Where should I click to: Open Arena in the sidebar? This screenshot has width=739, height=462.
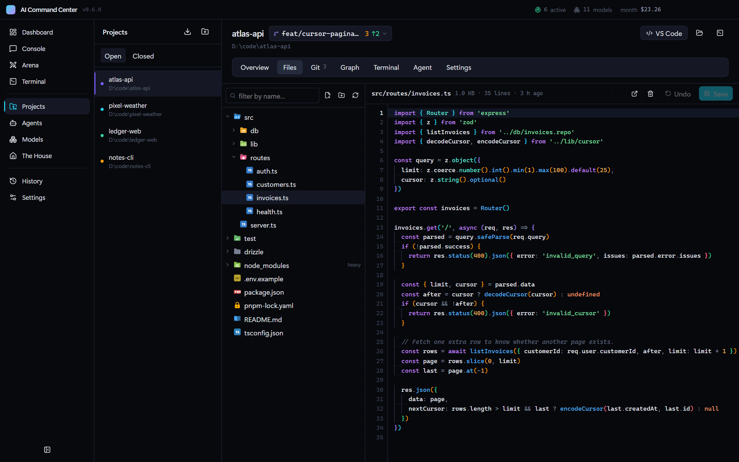point(47,65)
